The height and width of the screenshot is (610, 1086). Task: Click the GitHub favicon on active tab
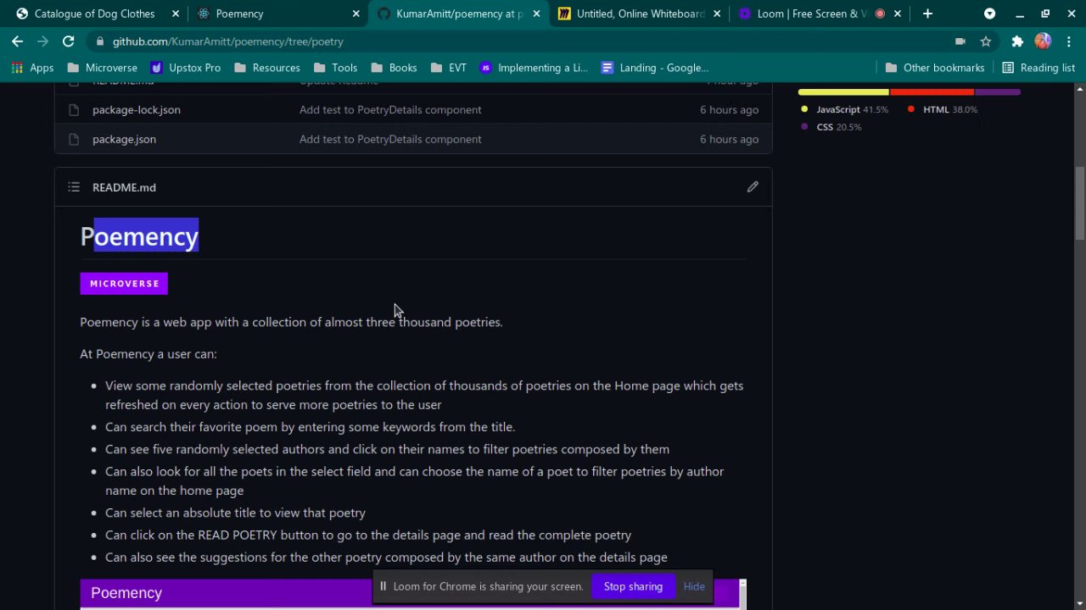pyautogui.click(x=383, y=14)
